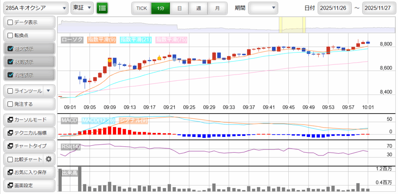Click the 指数平滑(21) legend label
The width and height of the screenshot is (398, 194).
click(136, 40)
